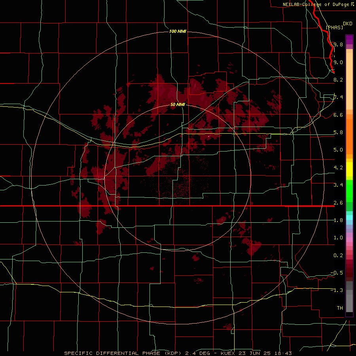Click the 4.2 scale value
356x356 pixels.
tap(338, 168)
